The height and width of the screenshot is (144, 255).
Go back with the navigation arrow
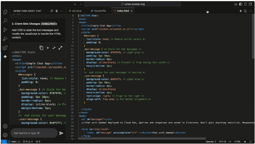pyautogui.click(x=75, y=4)
